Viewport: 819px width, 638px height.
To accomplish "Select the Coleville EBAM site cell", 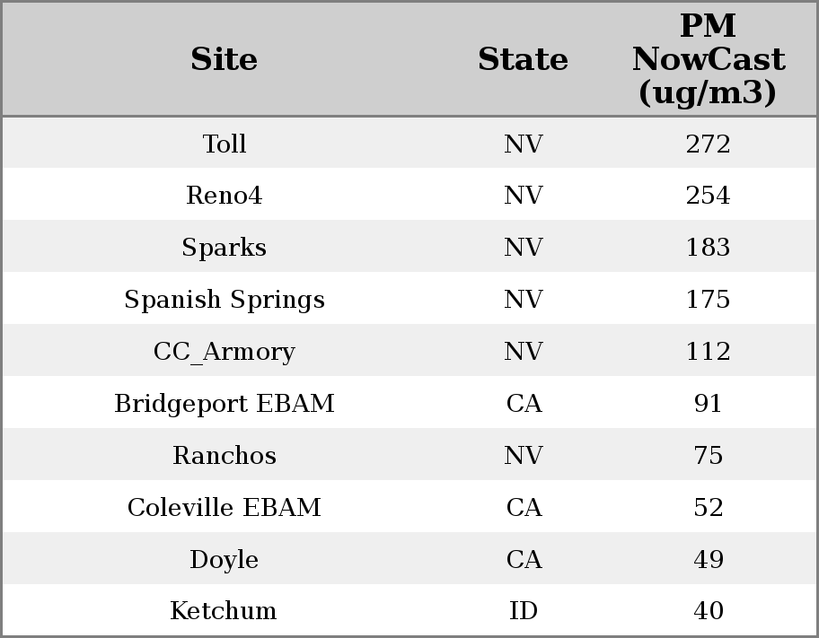I will coord(225,508).
